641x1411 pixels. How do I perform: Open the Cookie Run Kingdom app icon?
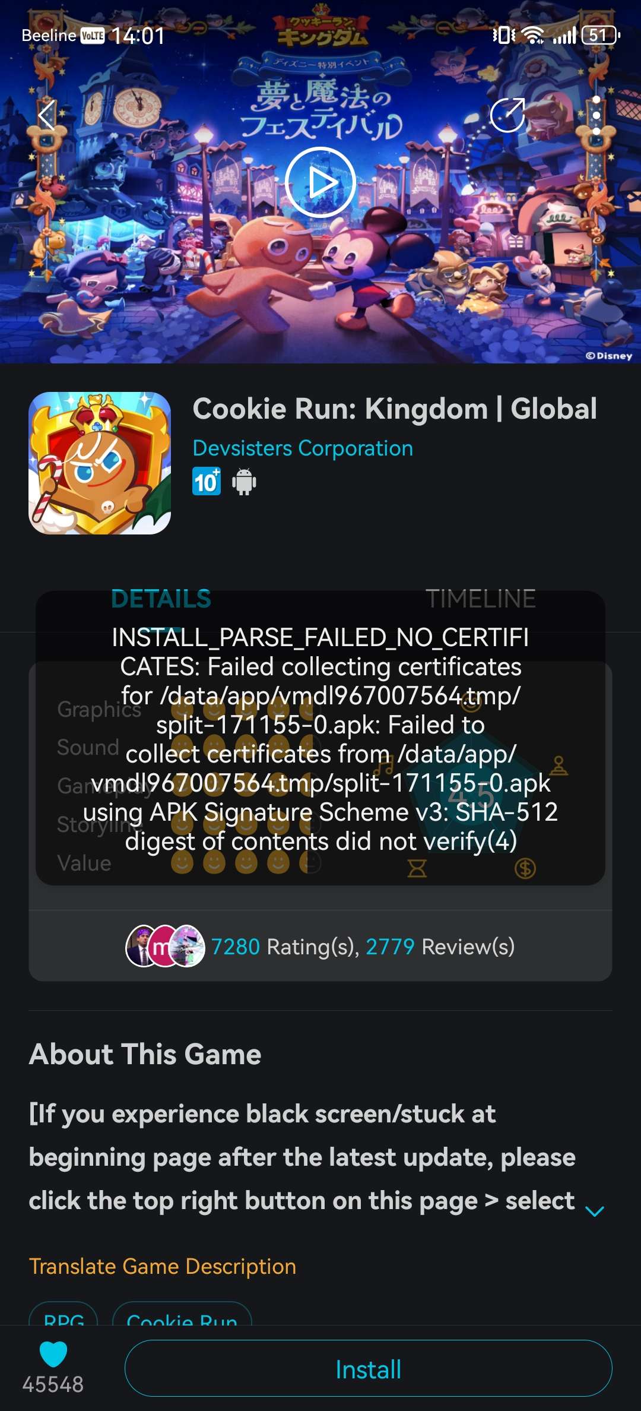(x=100, y=463)
